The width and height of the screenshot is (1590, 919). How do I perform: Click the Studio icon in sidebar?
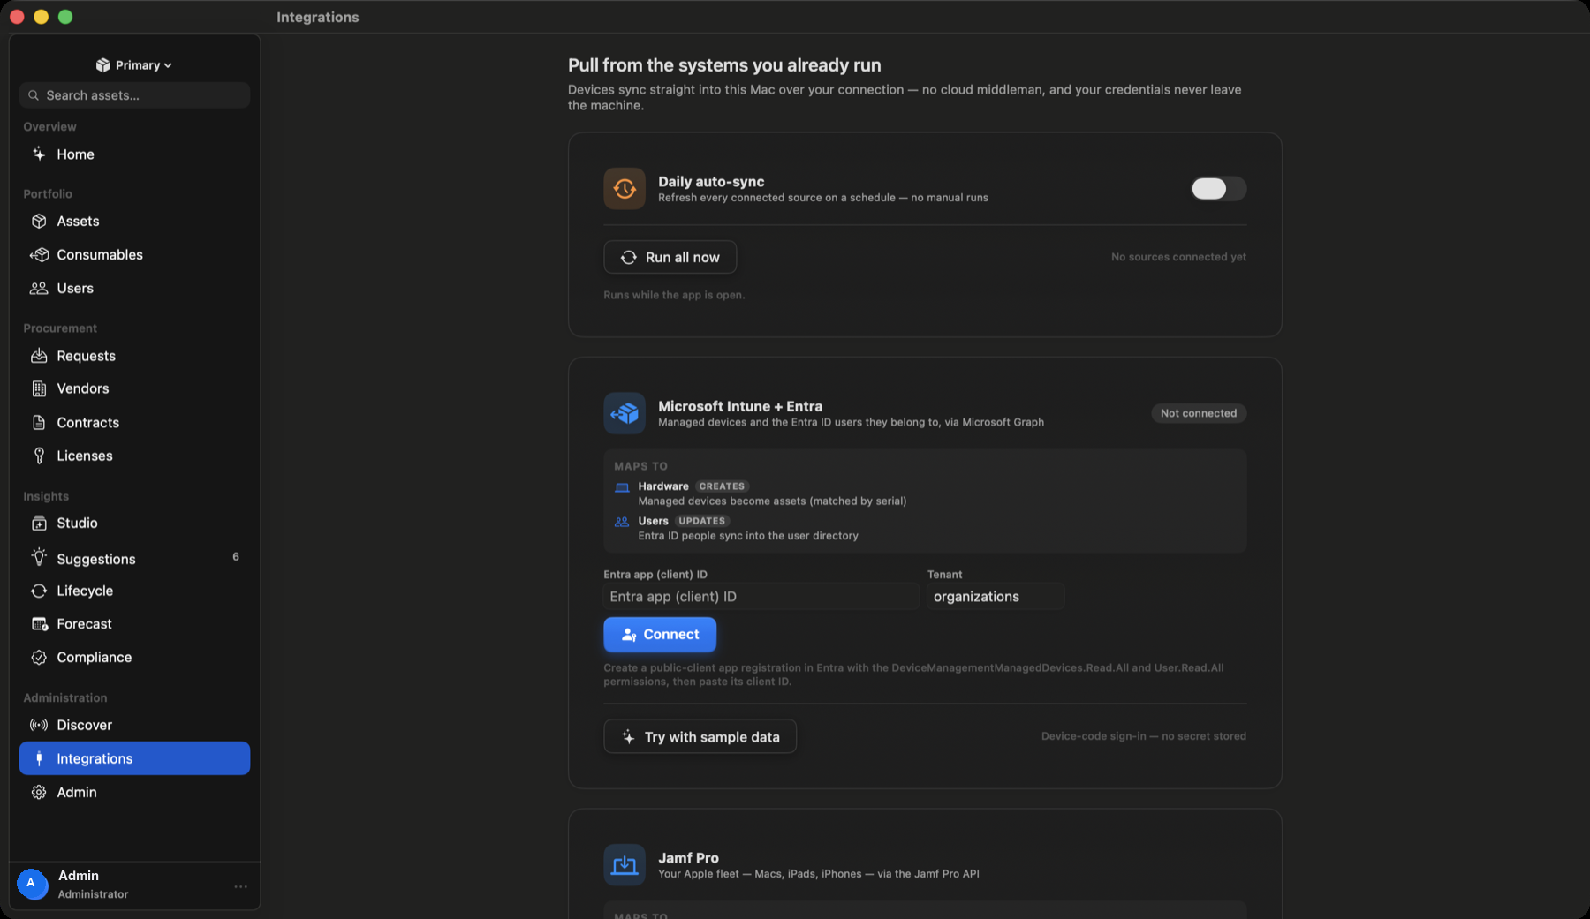[39, 523]
